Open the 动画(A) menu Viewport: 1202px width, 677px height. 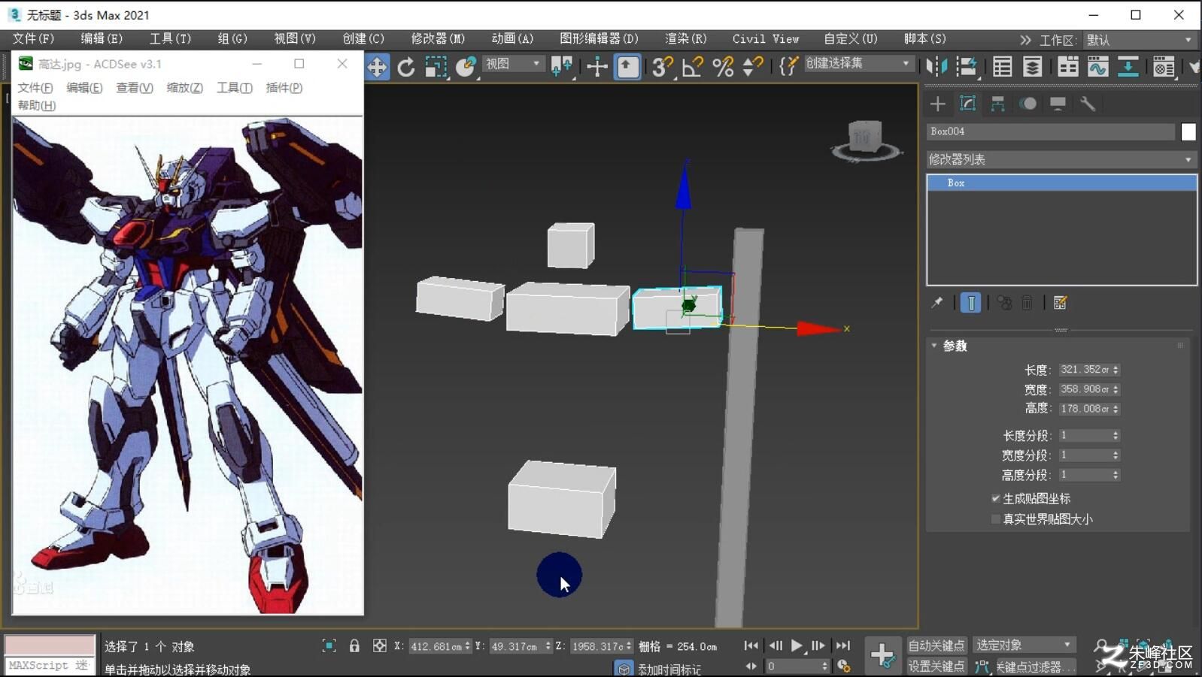(x=512, y=38)
